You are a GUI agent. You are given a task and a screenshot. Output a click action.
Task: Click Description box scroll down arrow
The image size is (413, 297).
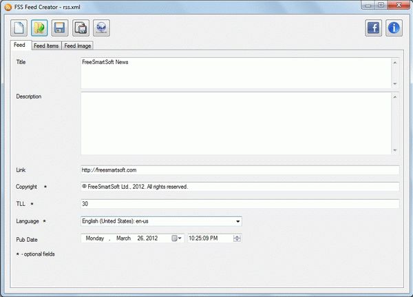click(x=395, y=150)
